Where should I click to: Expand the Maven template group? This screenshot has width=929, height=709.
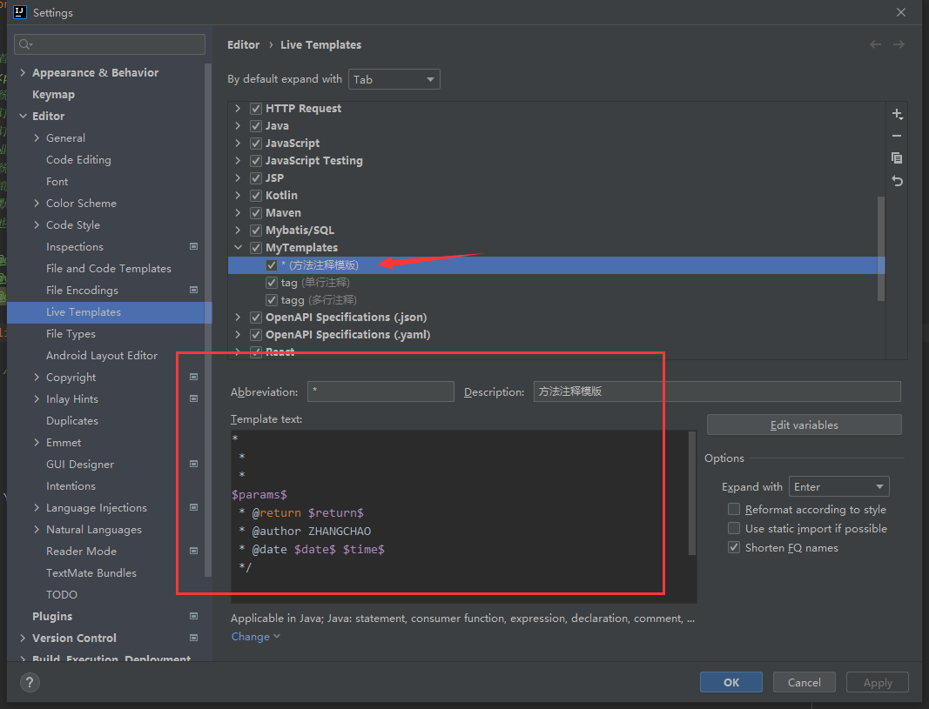pyautogui.click(x=239, y=212)
